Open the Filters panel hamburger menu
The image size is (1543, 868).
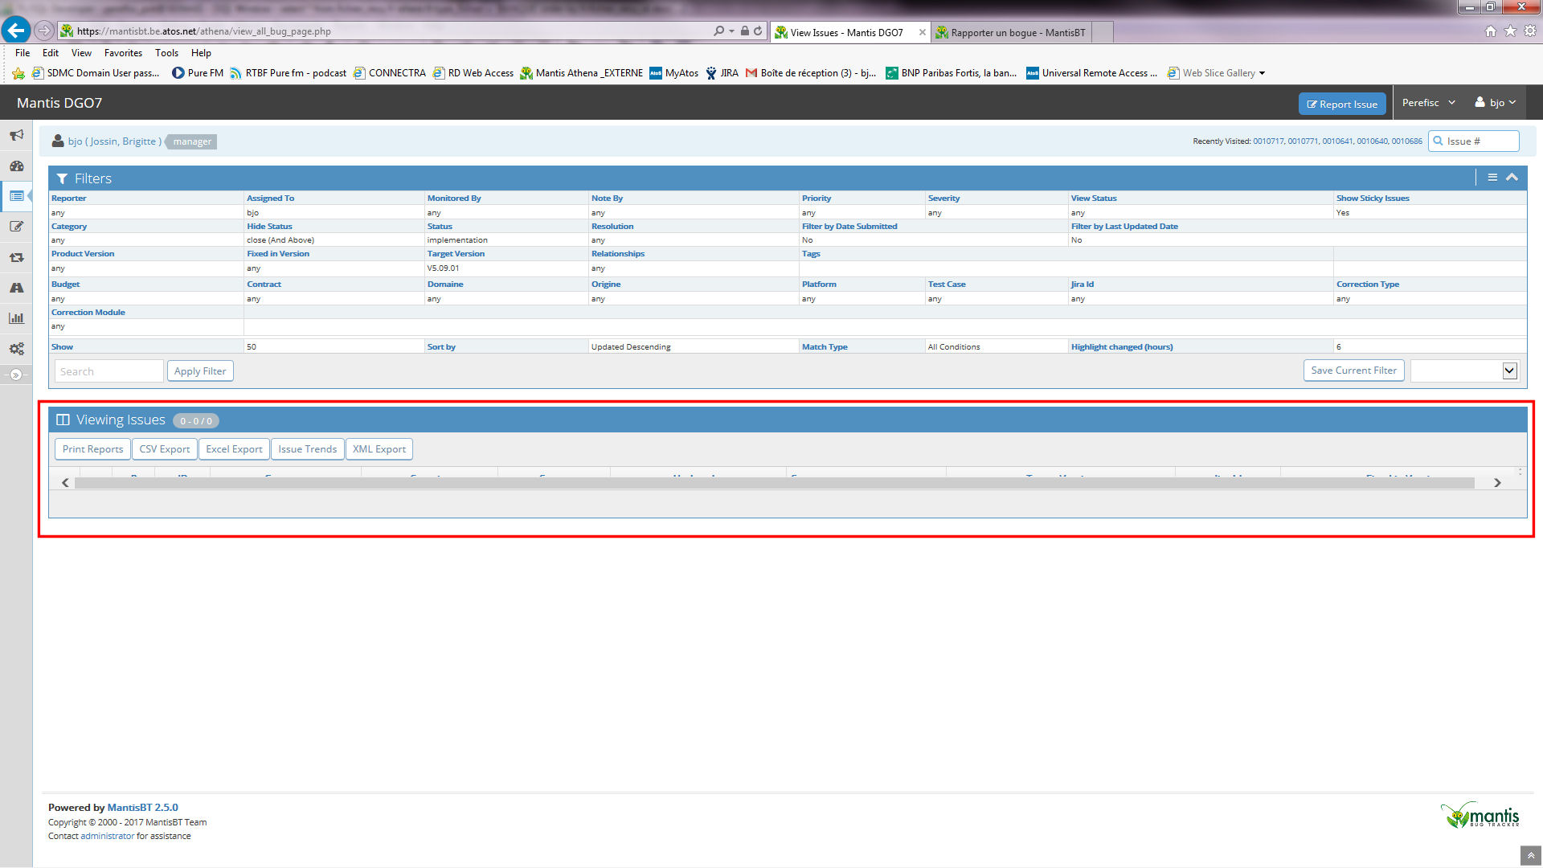point(1492,178)
